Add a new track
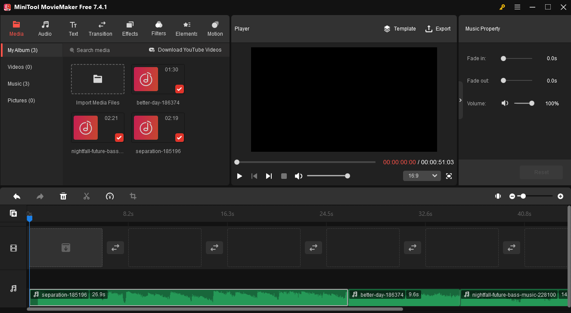The image size is (571, 313). point(13,213)
